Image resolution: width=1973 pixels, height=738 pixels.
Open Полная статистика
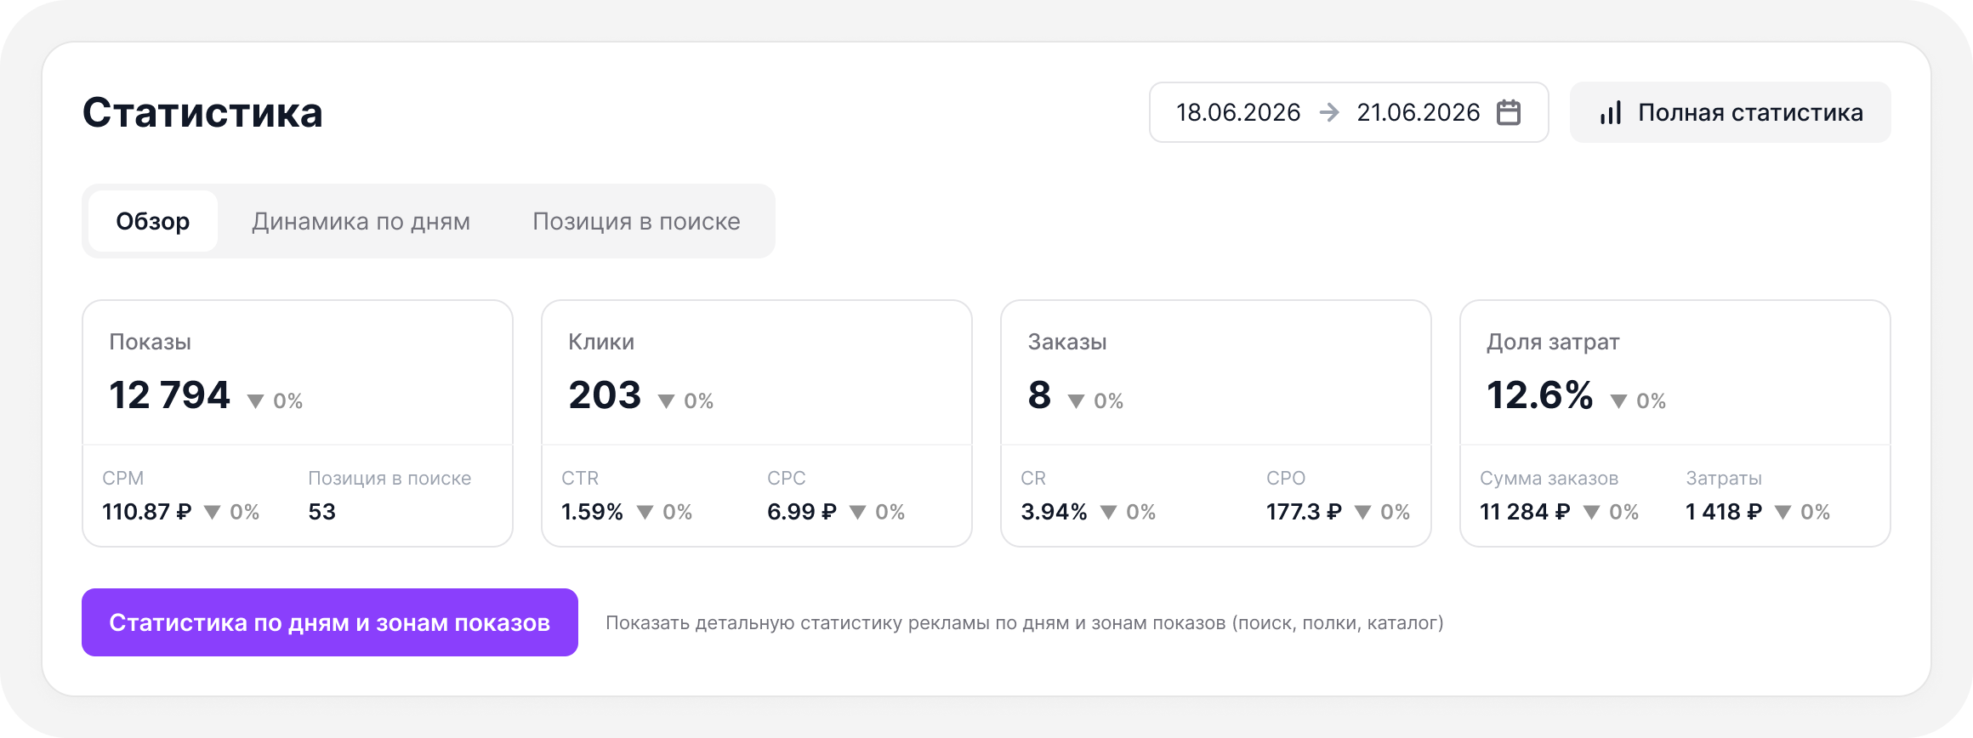click(1730, 112)
